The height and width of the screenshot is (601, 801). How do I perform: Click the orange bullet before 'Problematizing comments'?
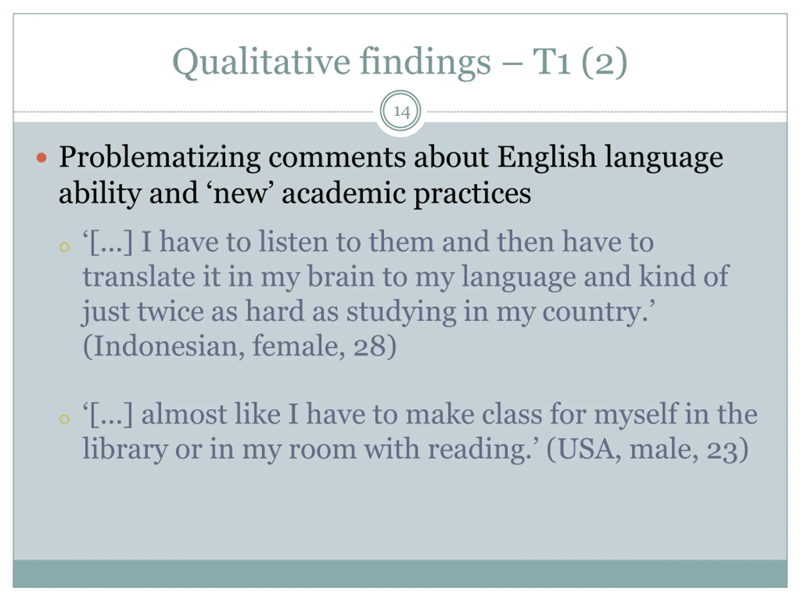click(x=42, y=157)
